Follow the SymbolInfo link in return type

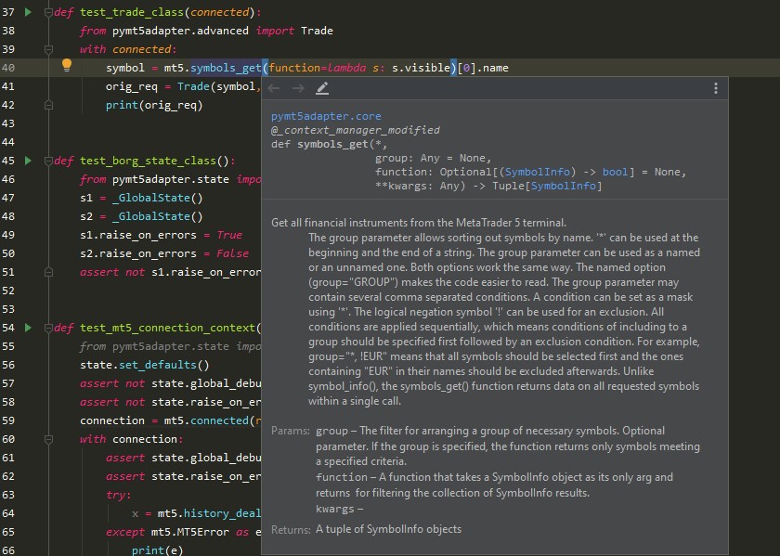(563, 186)
